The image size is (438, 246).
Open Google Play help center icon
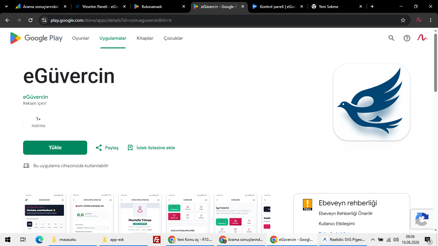click(407, 38)
